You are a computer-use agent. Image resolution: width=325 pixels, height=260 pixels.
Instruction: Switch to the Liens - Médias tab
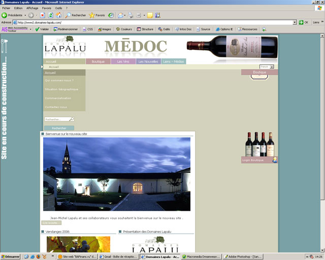click(x=174, y=61)
